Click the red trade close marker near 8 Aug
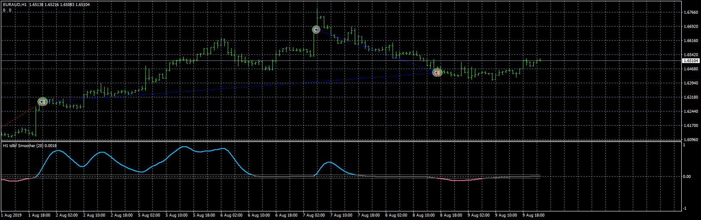Viewport: 701px width, 220px height. [x=437, y=72]
